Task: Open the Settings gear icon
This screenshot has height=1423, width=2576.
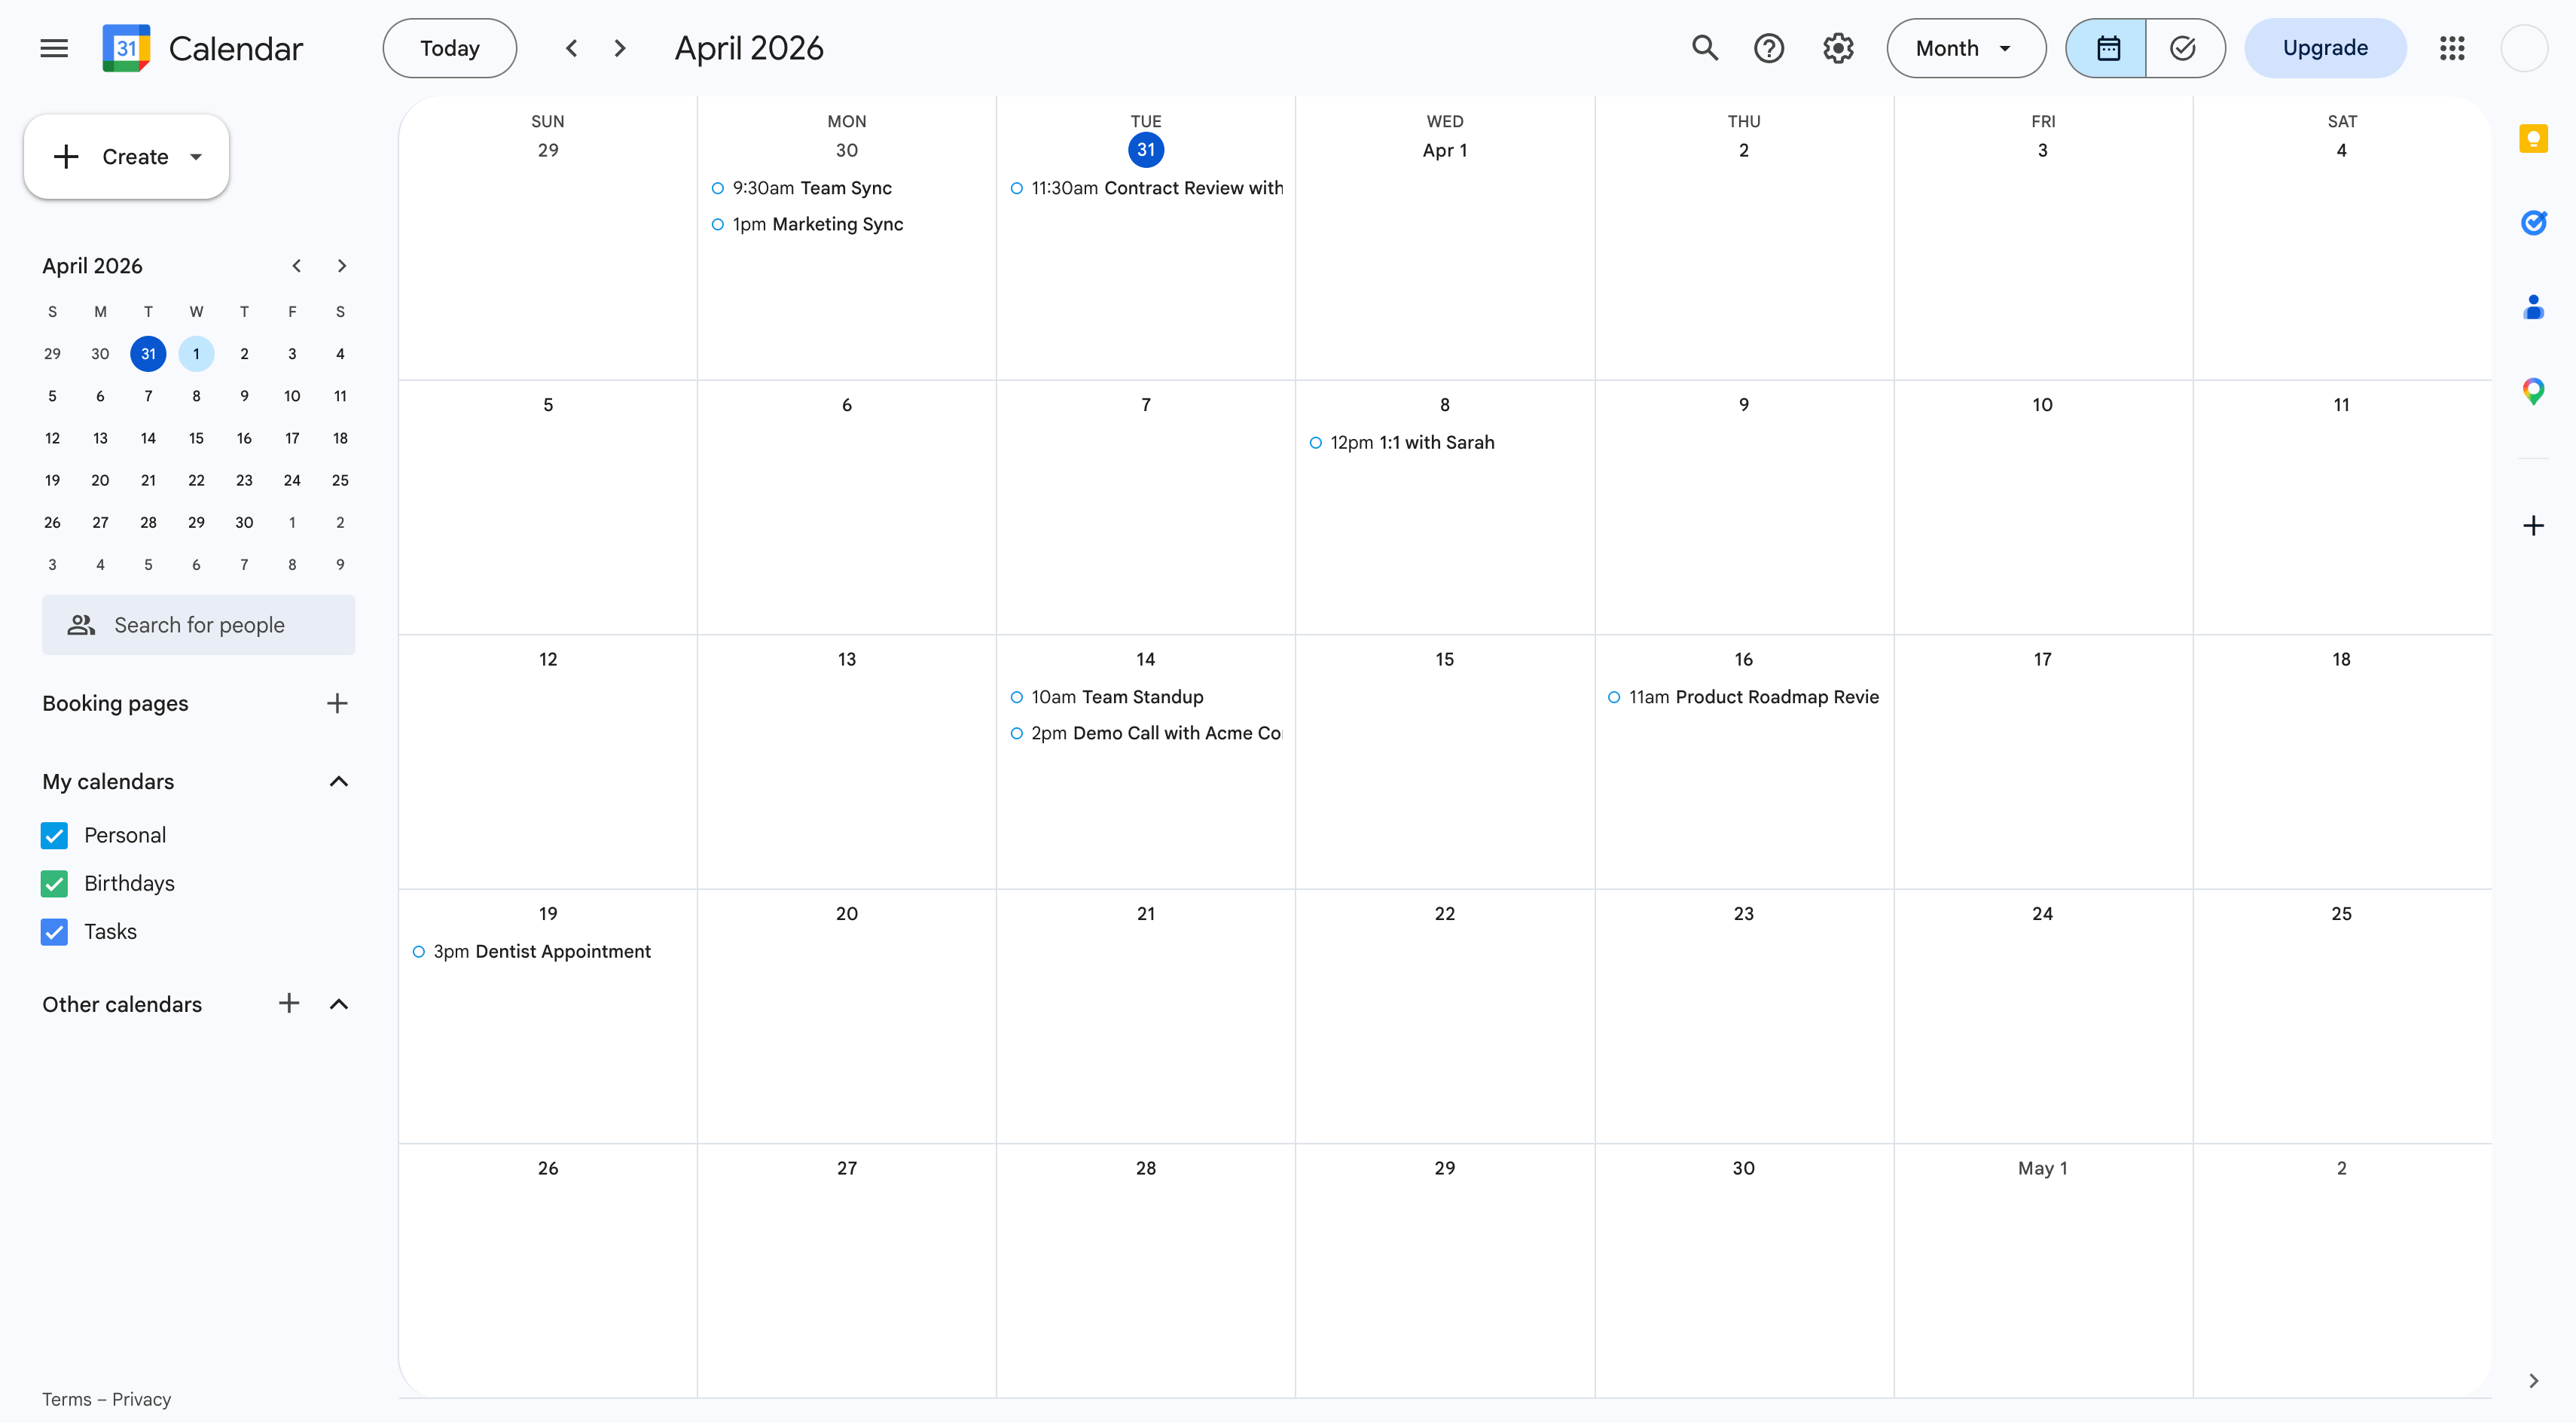Action: click(1838, 48)
